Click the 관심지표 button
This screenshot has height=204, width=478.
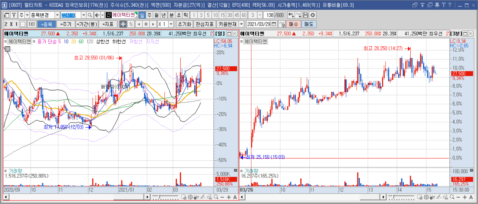tap(205, 24)
